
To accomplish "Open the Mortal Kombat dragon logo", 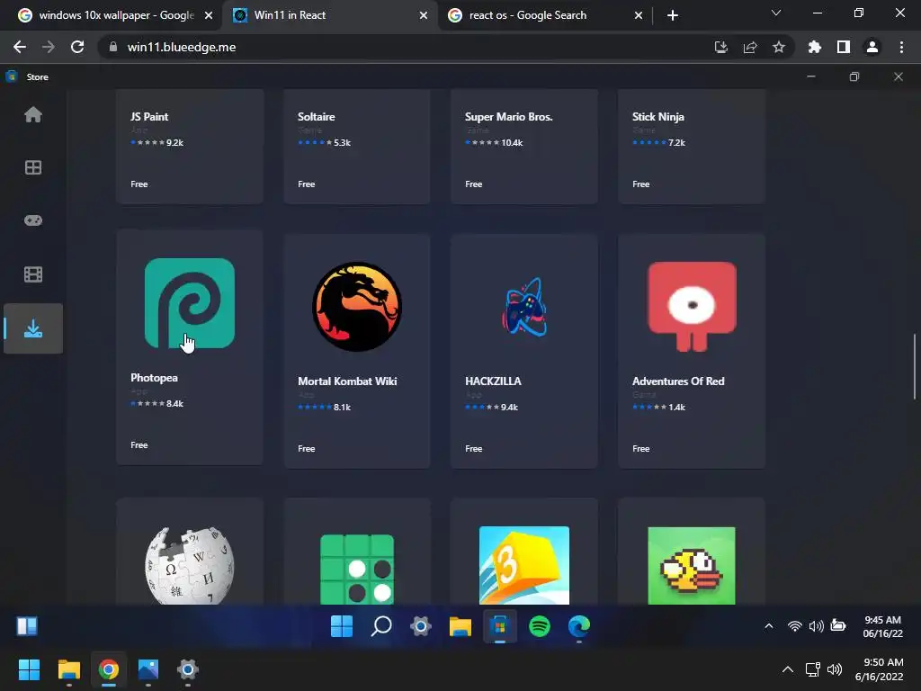I will [x=356, y=307].
